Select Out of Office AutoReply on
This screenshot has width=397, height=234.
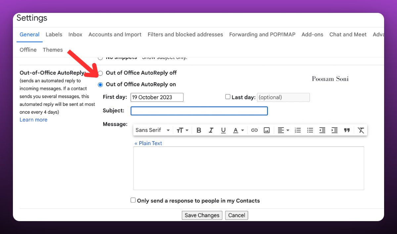click(x=100, y=85)
